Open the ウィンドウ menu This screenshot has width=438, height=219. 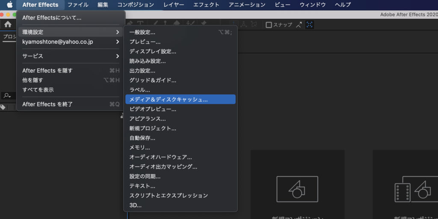pyautogui.click(x=313, y=5)
